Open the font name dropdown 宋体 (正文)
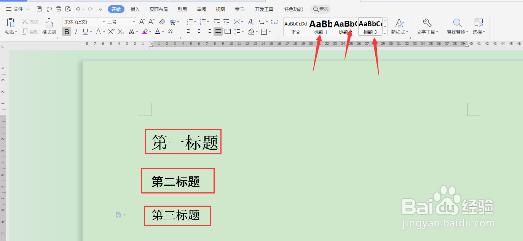 pyautogui.click(x=103, y=22)
